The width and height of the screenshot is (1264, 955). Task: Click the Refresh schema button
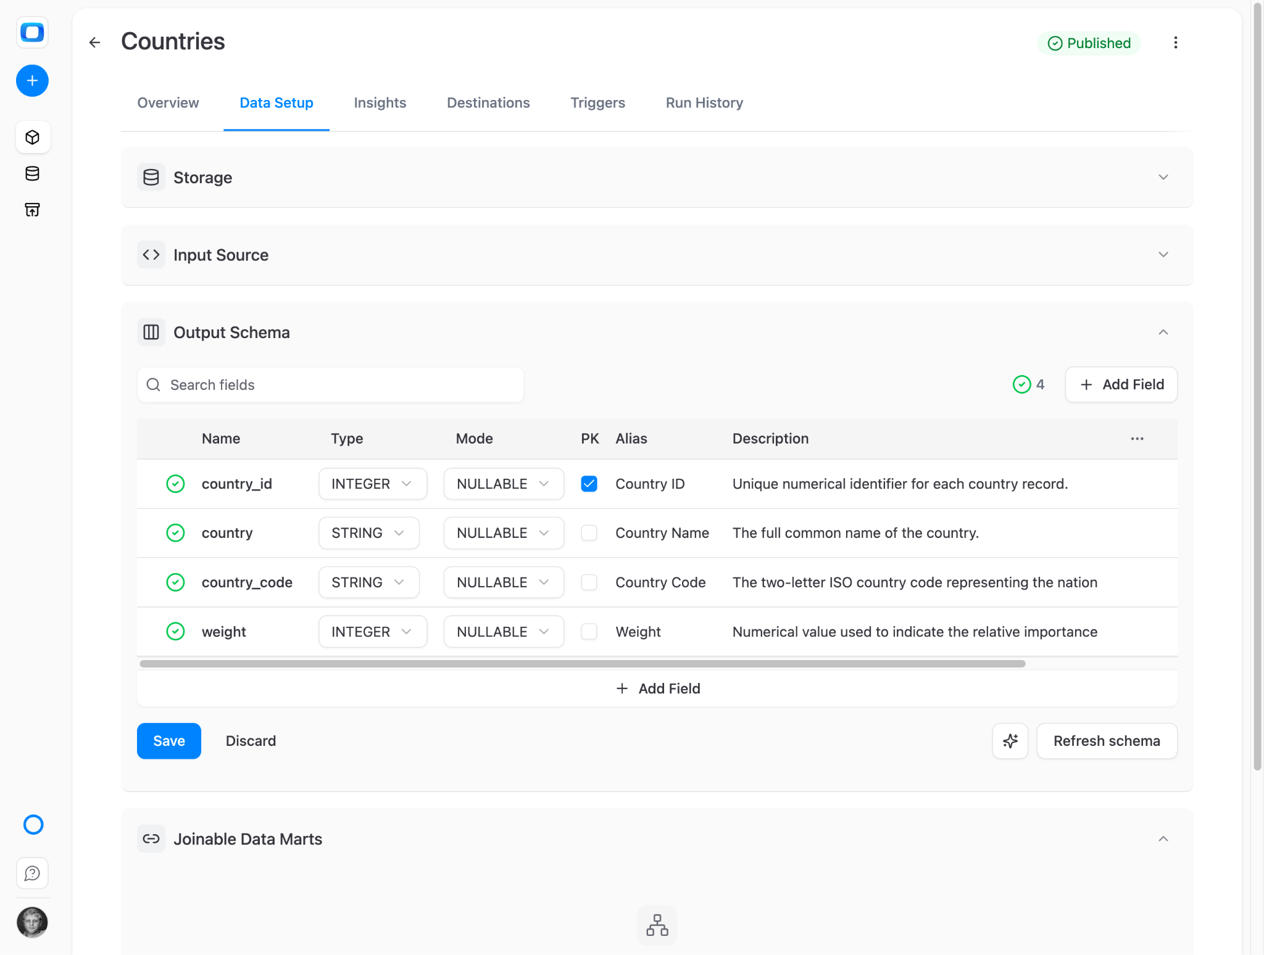pyautogui.click(x=1107, y=741)
